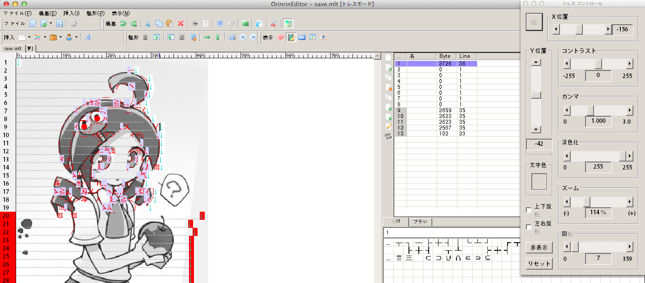The height and width of the screenshot is (283, 645).
Task: Click the 文字色 text color swatch
Action: click(539, 182)
